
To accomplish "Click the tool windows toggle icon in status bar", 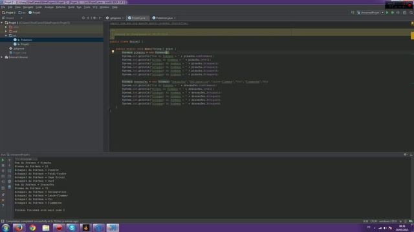I will click(x=3, y=222).
